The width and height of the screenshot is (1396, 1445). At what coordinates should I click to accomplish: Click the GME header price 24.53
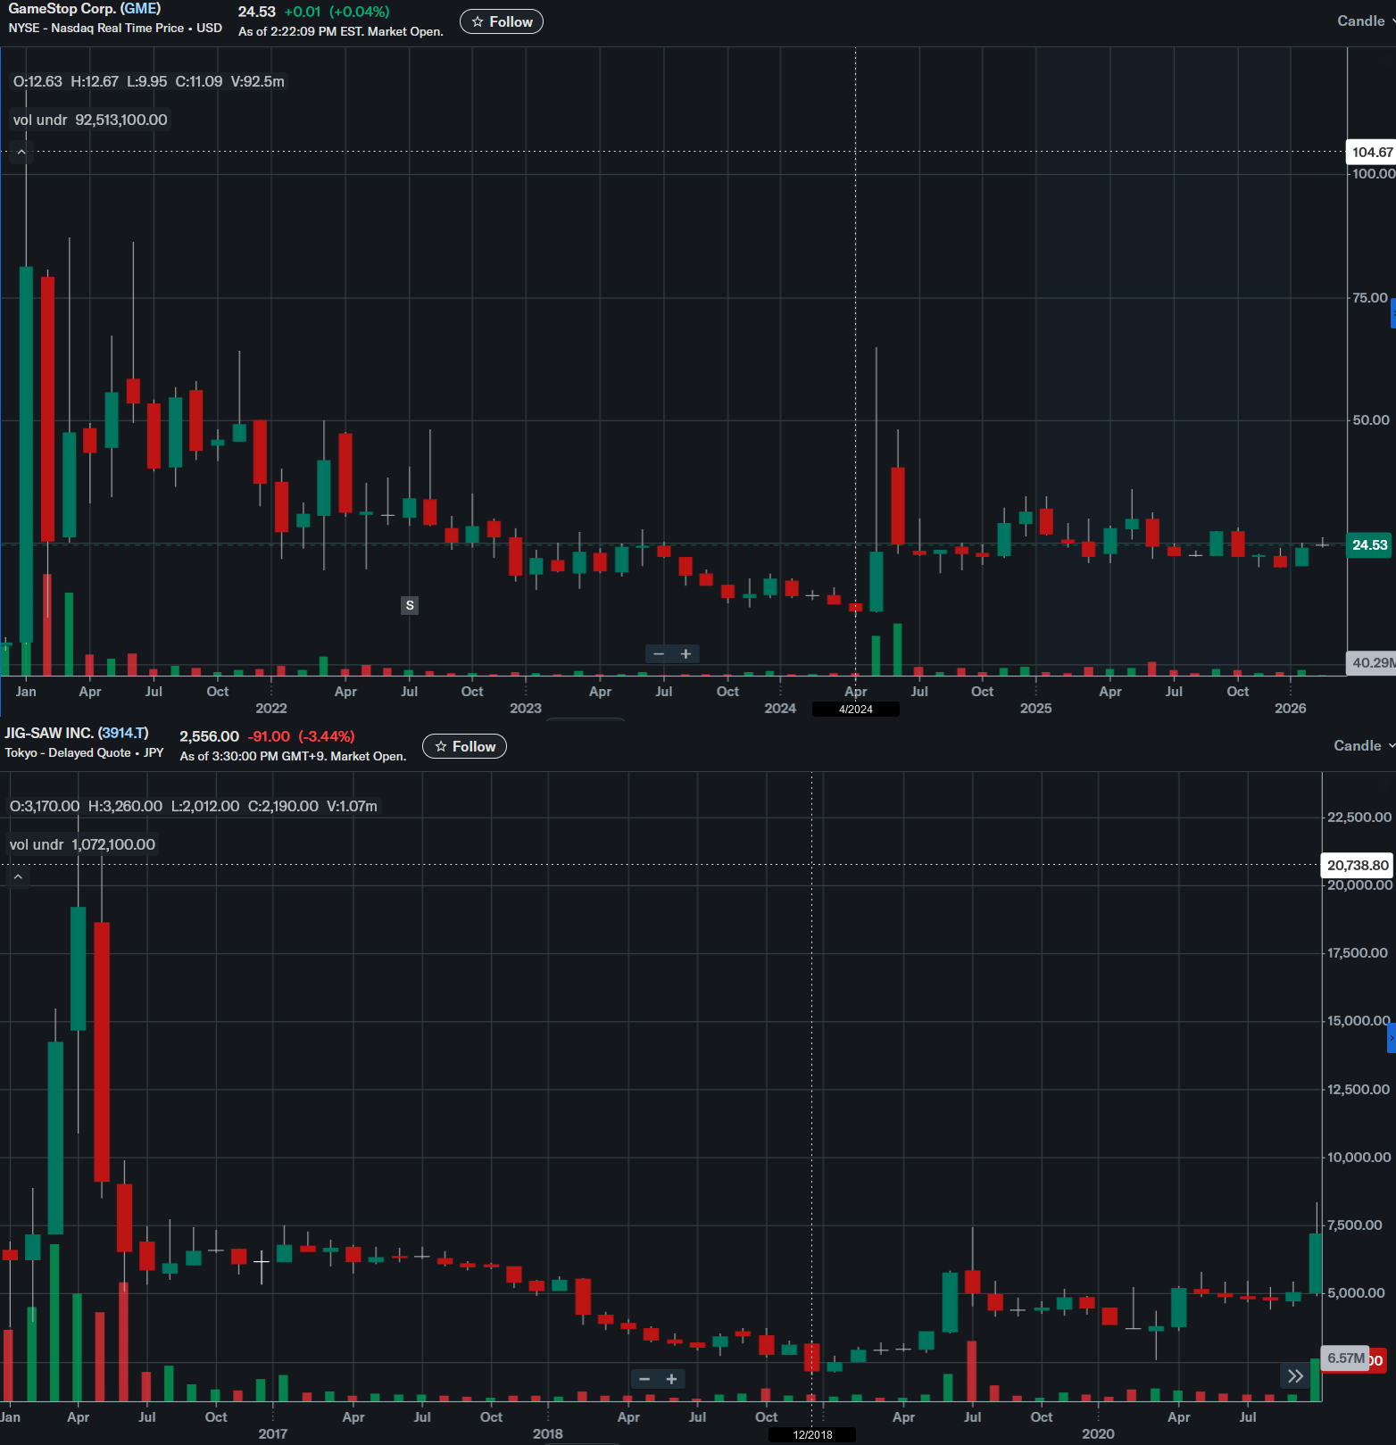coord(257,12)
